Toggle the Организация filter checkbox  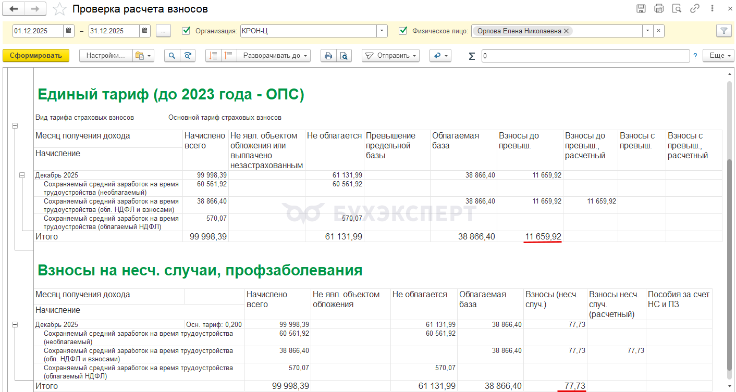[x=186, y=31]
